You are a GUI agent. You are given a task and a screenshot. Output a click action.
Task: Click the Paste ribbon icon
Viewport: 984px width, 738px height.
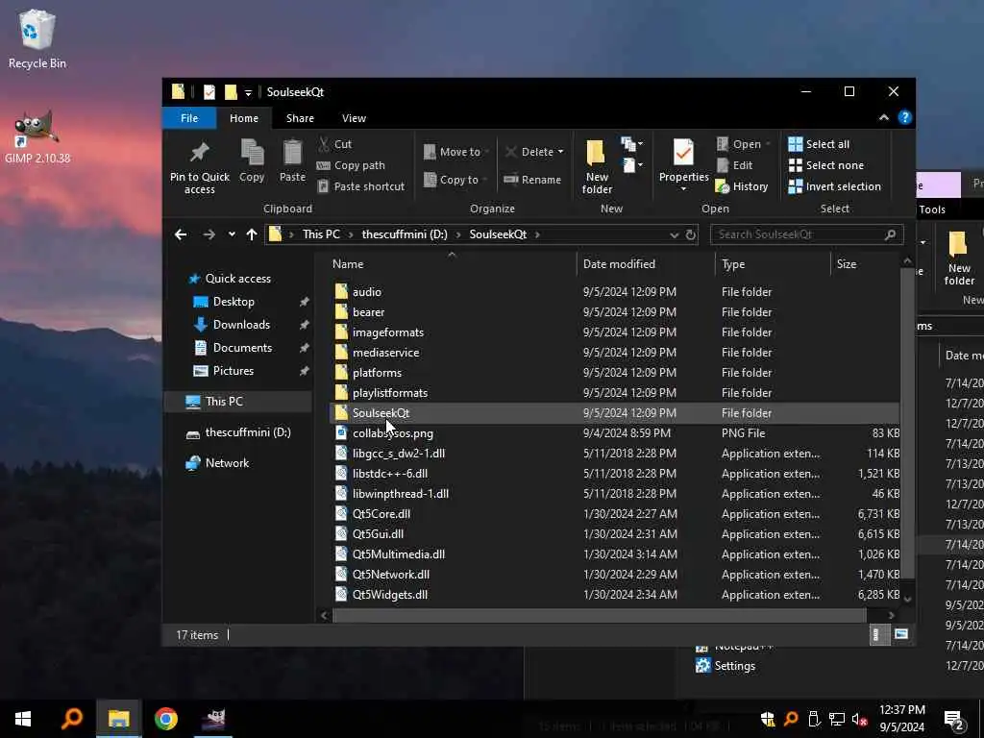click(292, 153)
